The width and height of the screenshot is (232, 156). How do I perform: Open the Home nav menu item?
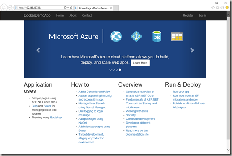60,15
